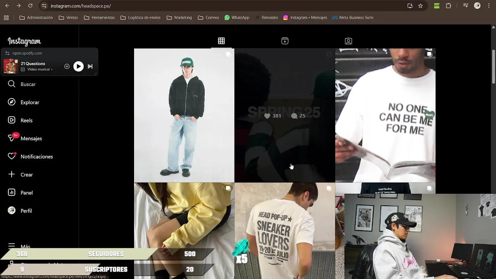Click the Mensajes icon with 9+ badge

point(12,138)
